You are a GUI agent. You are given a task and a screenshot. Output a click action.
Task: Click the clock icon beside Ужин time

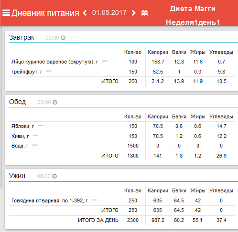pyautogui.click(x=54, y=176)
